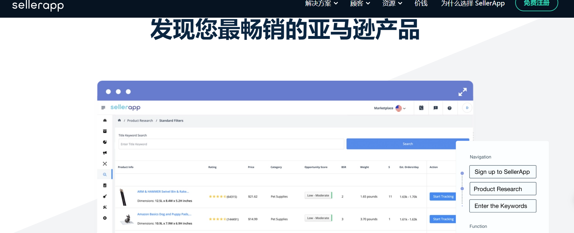Click the sellerapp logo inside the demo app
Screen dimensions: 574x233
(x=125, y=107)
